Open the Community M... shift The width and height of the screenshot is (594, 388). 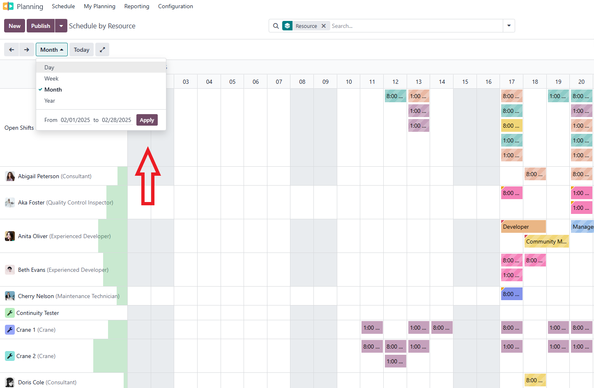click(547, 241)
